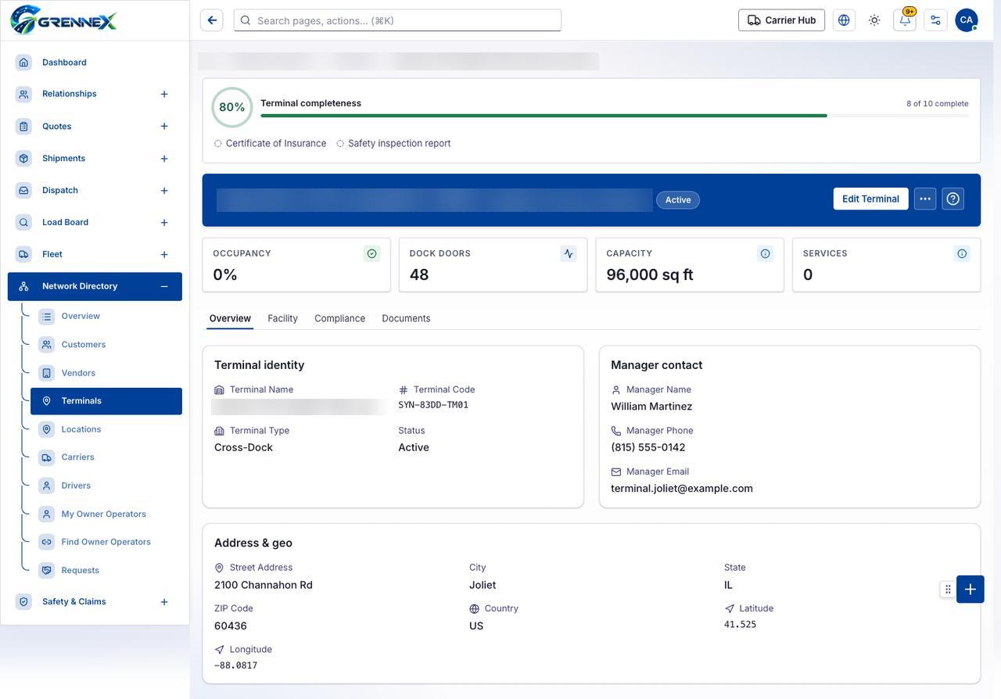Open Vendors in Network Directory
Image resolution: width=1001 pixels, height=699 pixels.
click(106, 373)
